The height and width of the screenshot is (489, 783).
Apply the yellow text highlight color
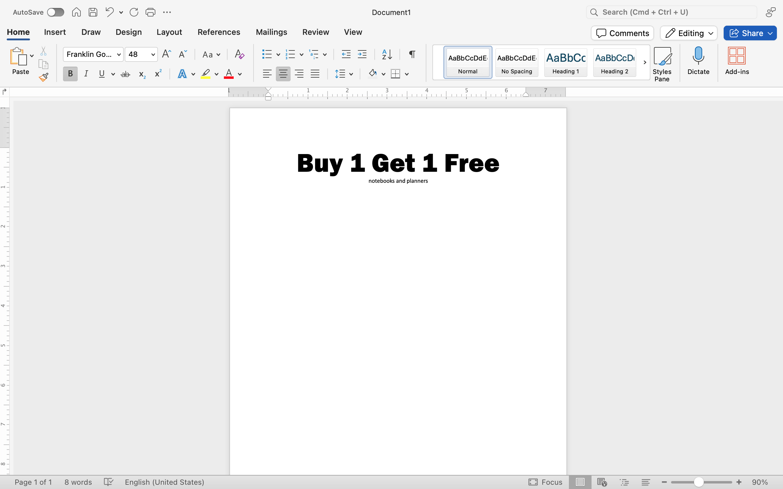[206, 74]
